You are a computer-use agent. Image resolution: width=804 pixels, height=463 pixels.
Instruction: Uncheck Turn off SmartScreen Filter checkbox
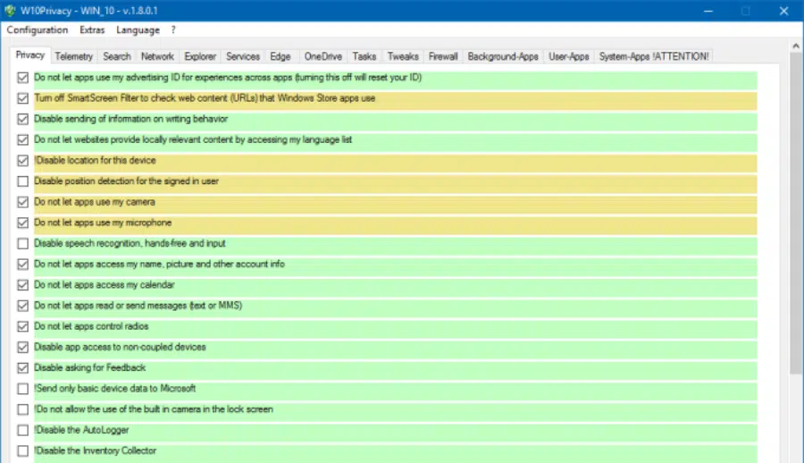coord(22,98)
